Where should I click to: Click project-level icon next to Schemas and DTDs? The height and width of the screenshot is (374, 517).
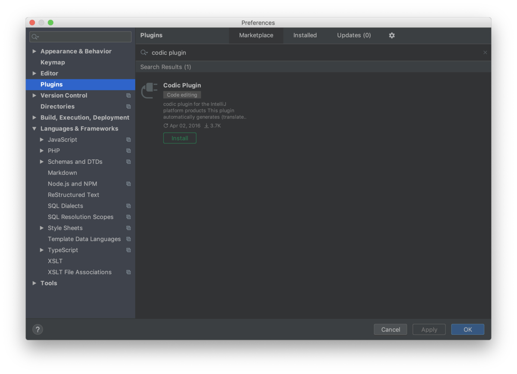click(128, 162)
